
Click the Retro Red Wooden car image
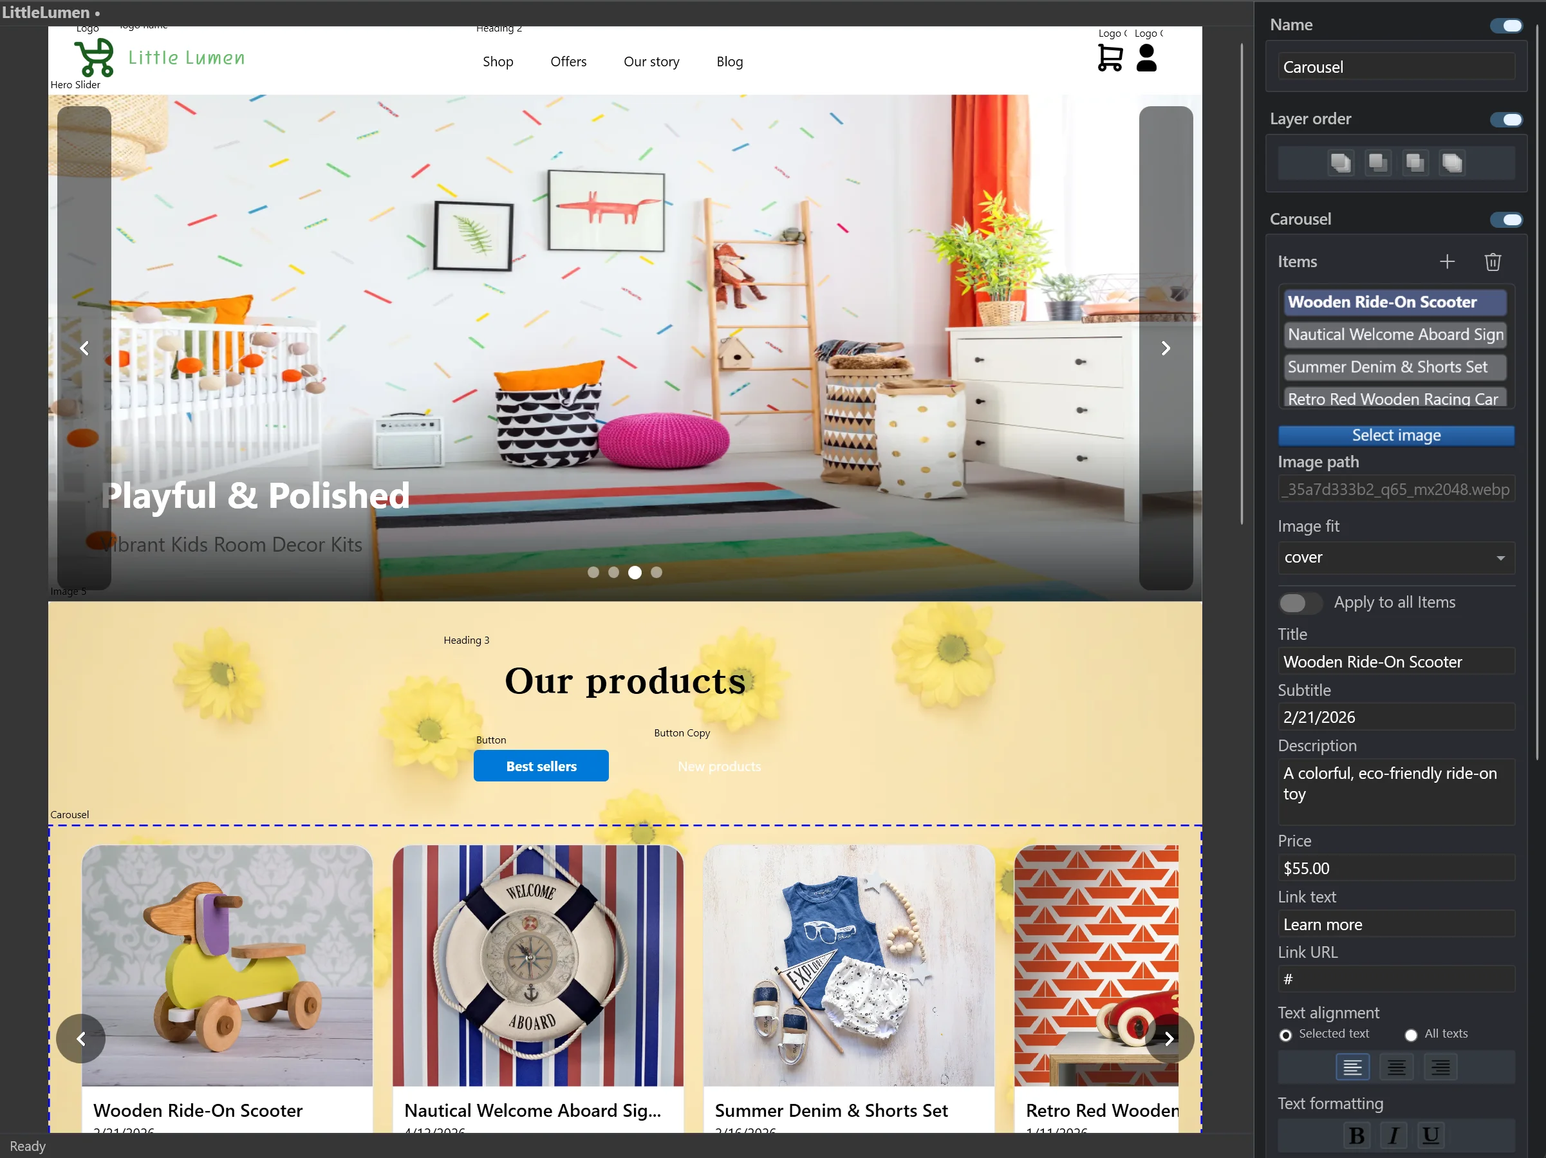pos(1096,966)
